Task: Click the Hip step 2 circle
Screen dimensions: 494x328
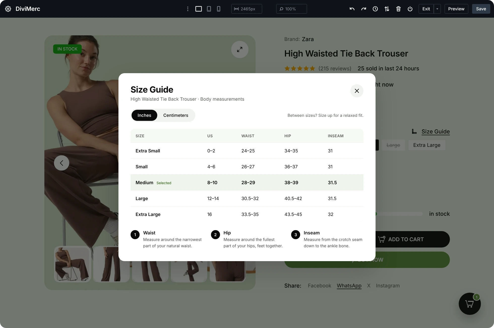Action: pyautogui.click(x=215, y=235)
